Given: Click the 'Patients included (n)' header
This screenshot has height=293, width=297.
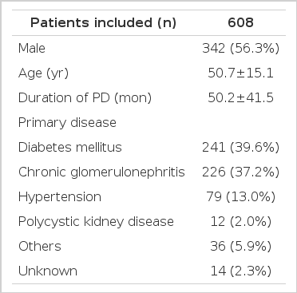Looking at the screenshot, I should tap(103, 23).
